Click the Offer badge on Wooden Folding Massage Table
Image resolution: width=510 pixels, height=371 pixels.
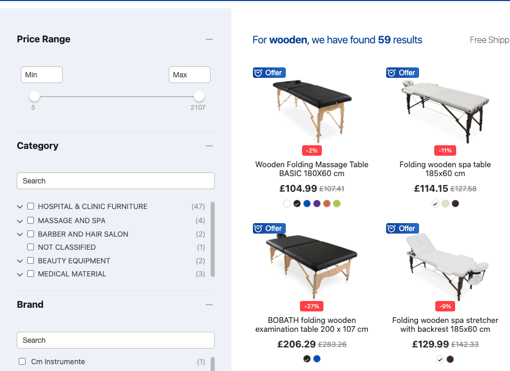pyautogui.click(x=268, y=73)
